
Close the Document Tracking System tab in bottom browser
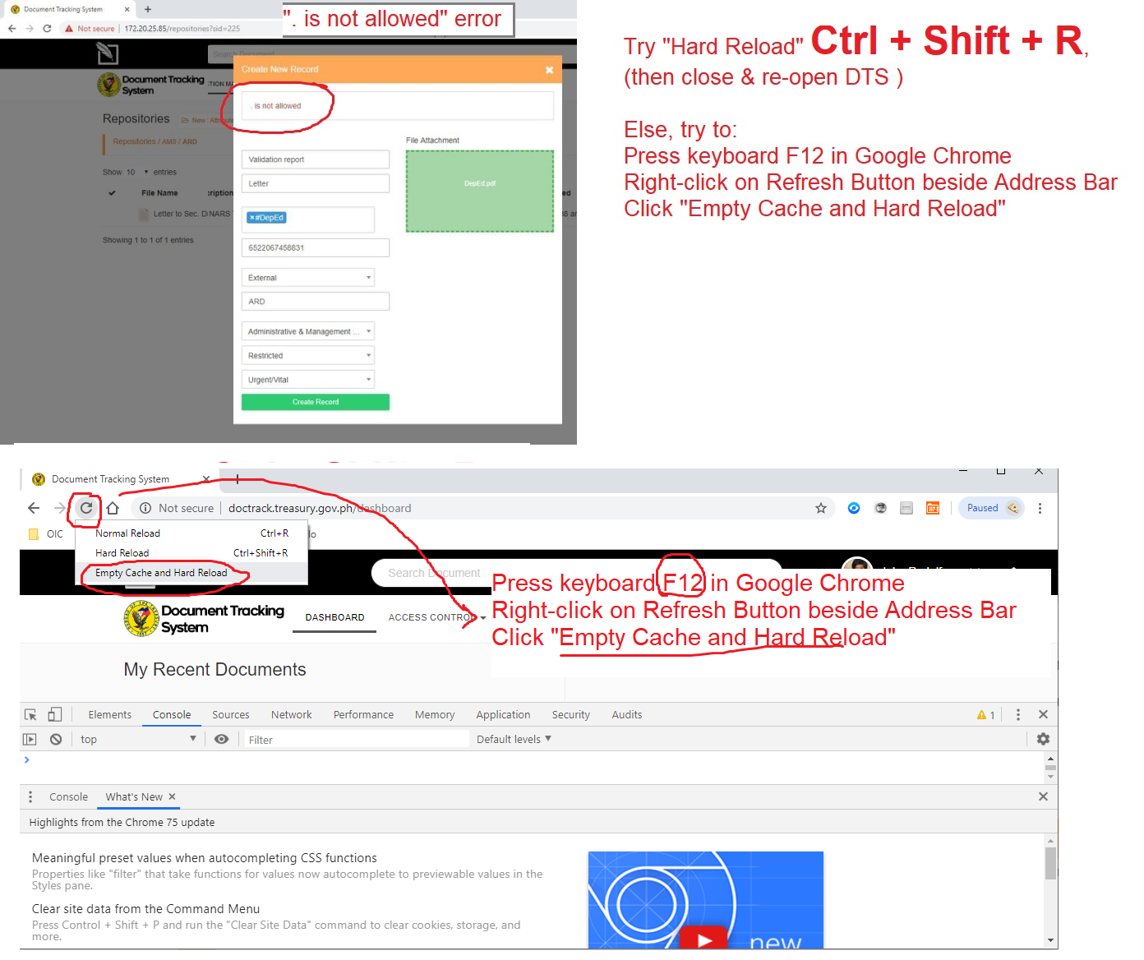(206, 479)
